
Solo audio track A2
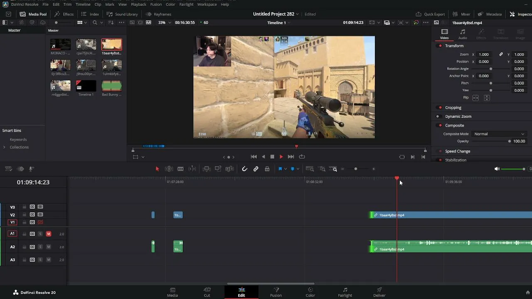pos(40,247)
